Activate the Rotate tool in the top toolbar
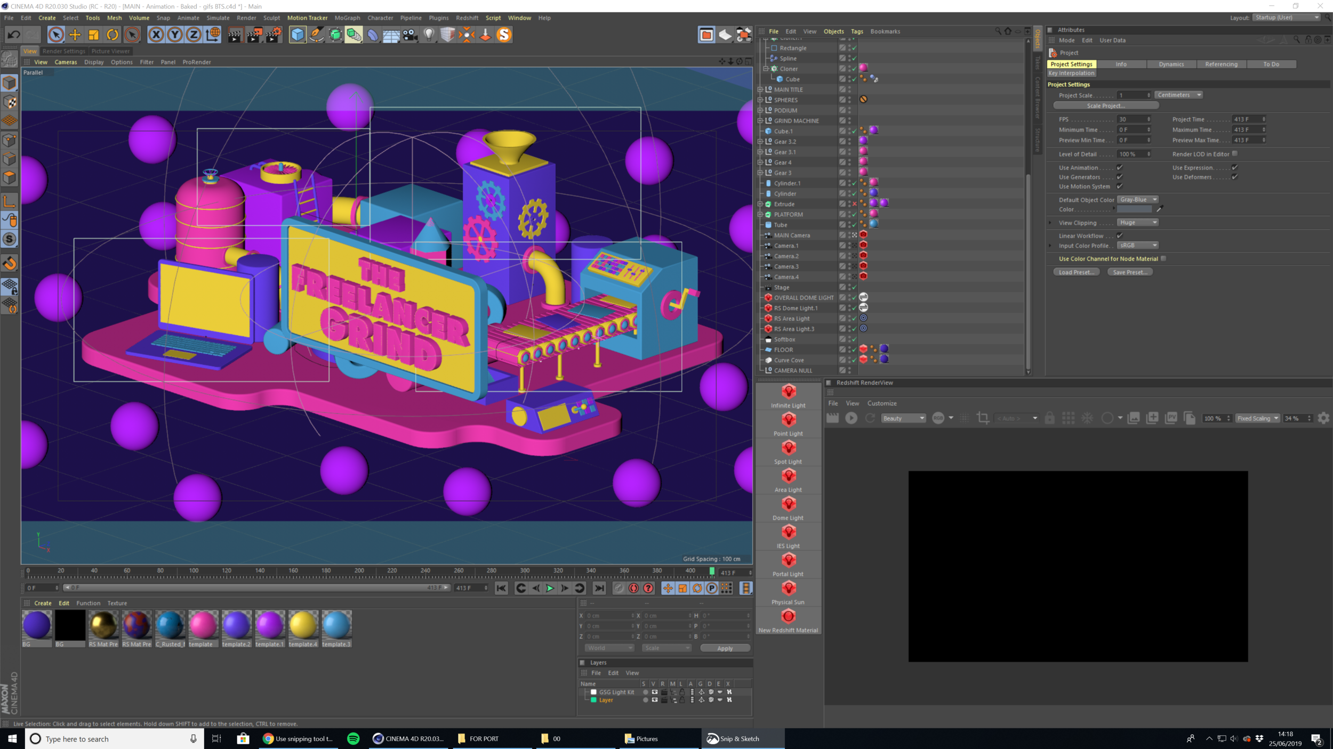 coord(113,35)
